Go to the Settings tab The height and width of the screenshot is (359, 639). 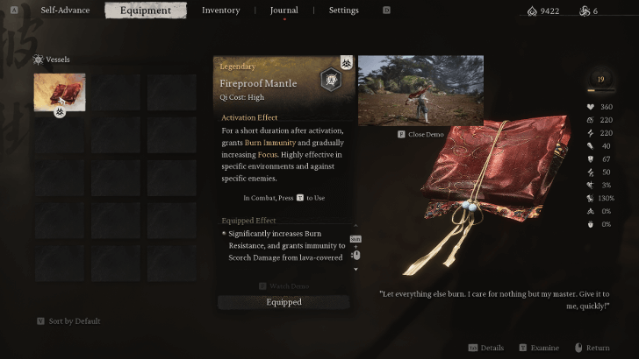coord(343,11)
